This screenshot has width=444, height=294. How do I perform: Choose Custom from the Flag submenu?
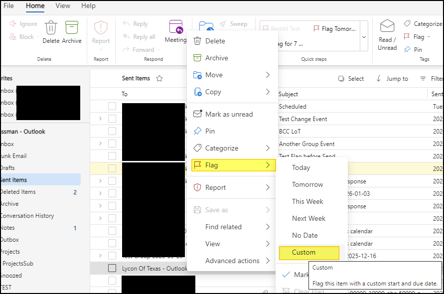tap(303, 252)
